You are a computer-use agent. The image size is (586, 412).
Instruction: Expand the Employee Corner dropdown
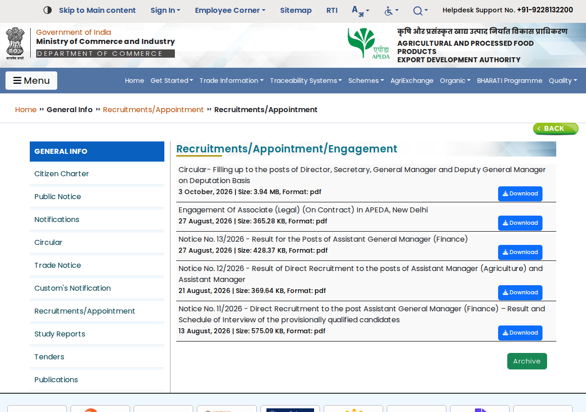click(230, 10)
